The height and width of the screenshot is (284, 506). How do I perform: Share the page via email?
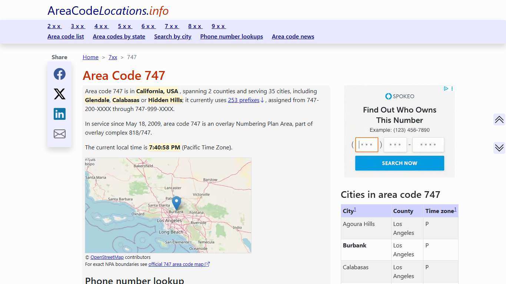tap(59, 133)
